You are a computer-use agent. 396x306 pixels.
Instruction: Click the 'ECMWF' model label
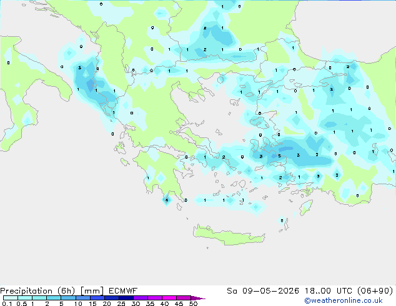tap(123, 291)
